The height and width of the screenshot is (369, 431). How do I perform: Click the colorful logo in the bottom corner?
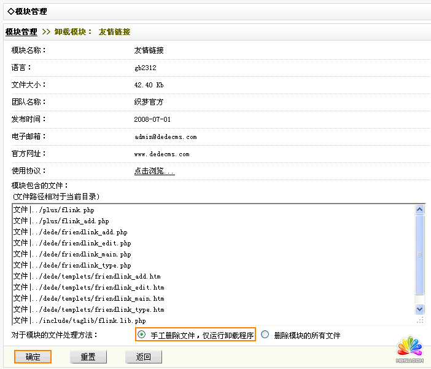(410, 349)
